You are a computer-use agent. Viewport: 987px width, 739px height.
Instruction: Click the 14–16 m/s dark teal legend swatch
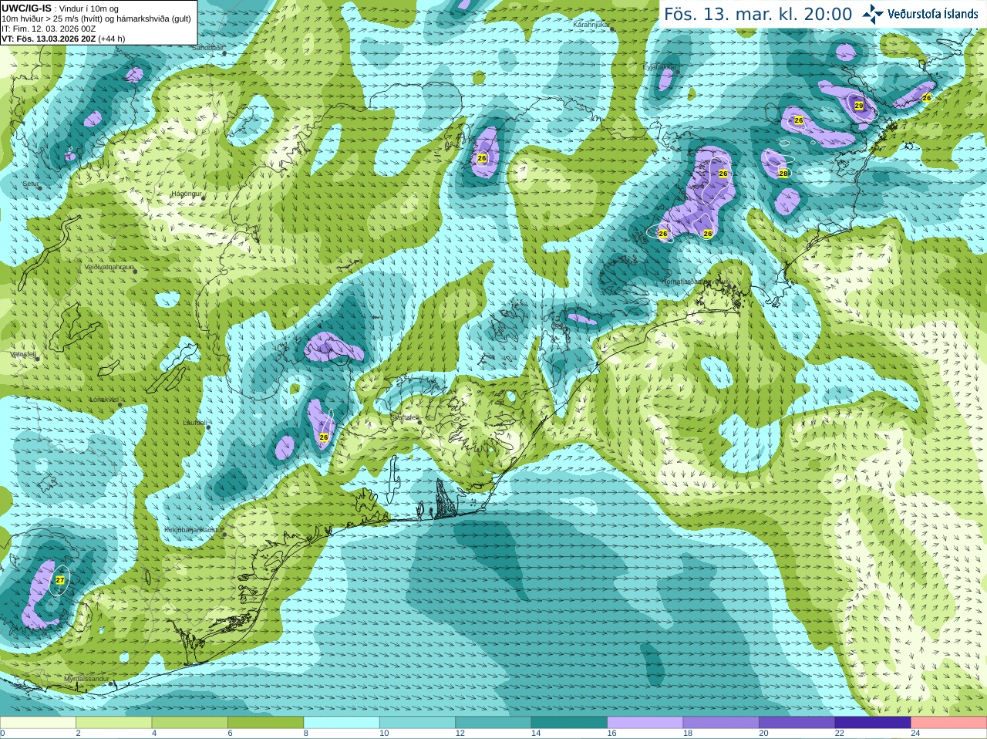(569, 722)
